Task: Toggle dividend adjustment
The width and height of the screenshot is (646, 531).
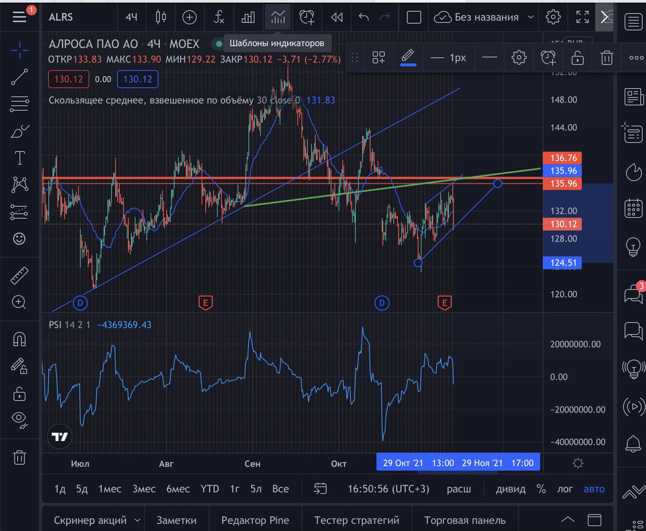Action: tap(510, 489)
